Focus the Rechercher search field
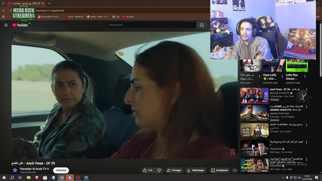This screenshot has width=322, height=181. [x=152, y=25]
